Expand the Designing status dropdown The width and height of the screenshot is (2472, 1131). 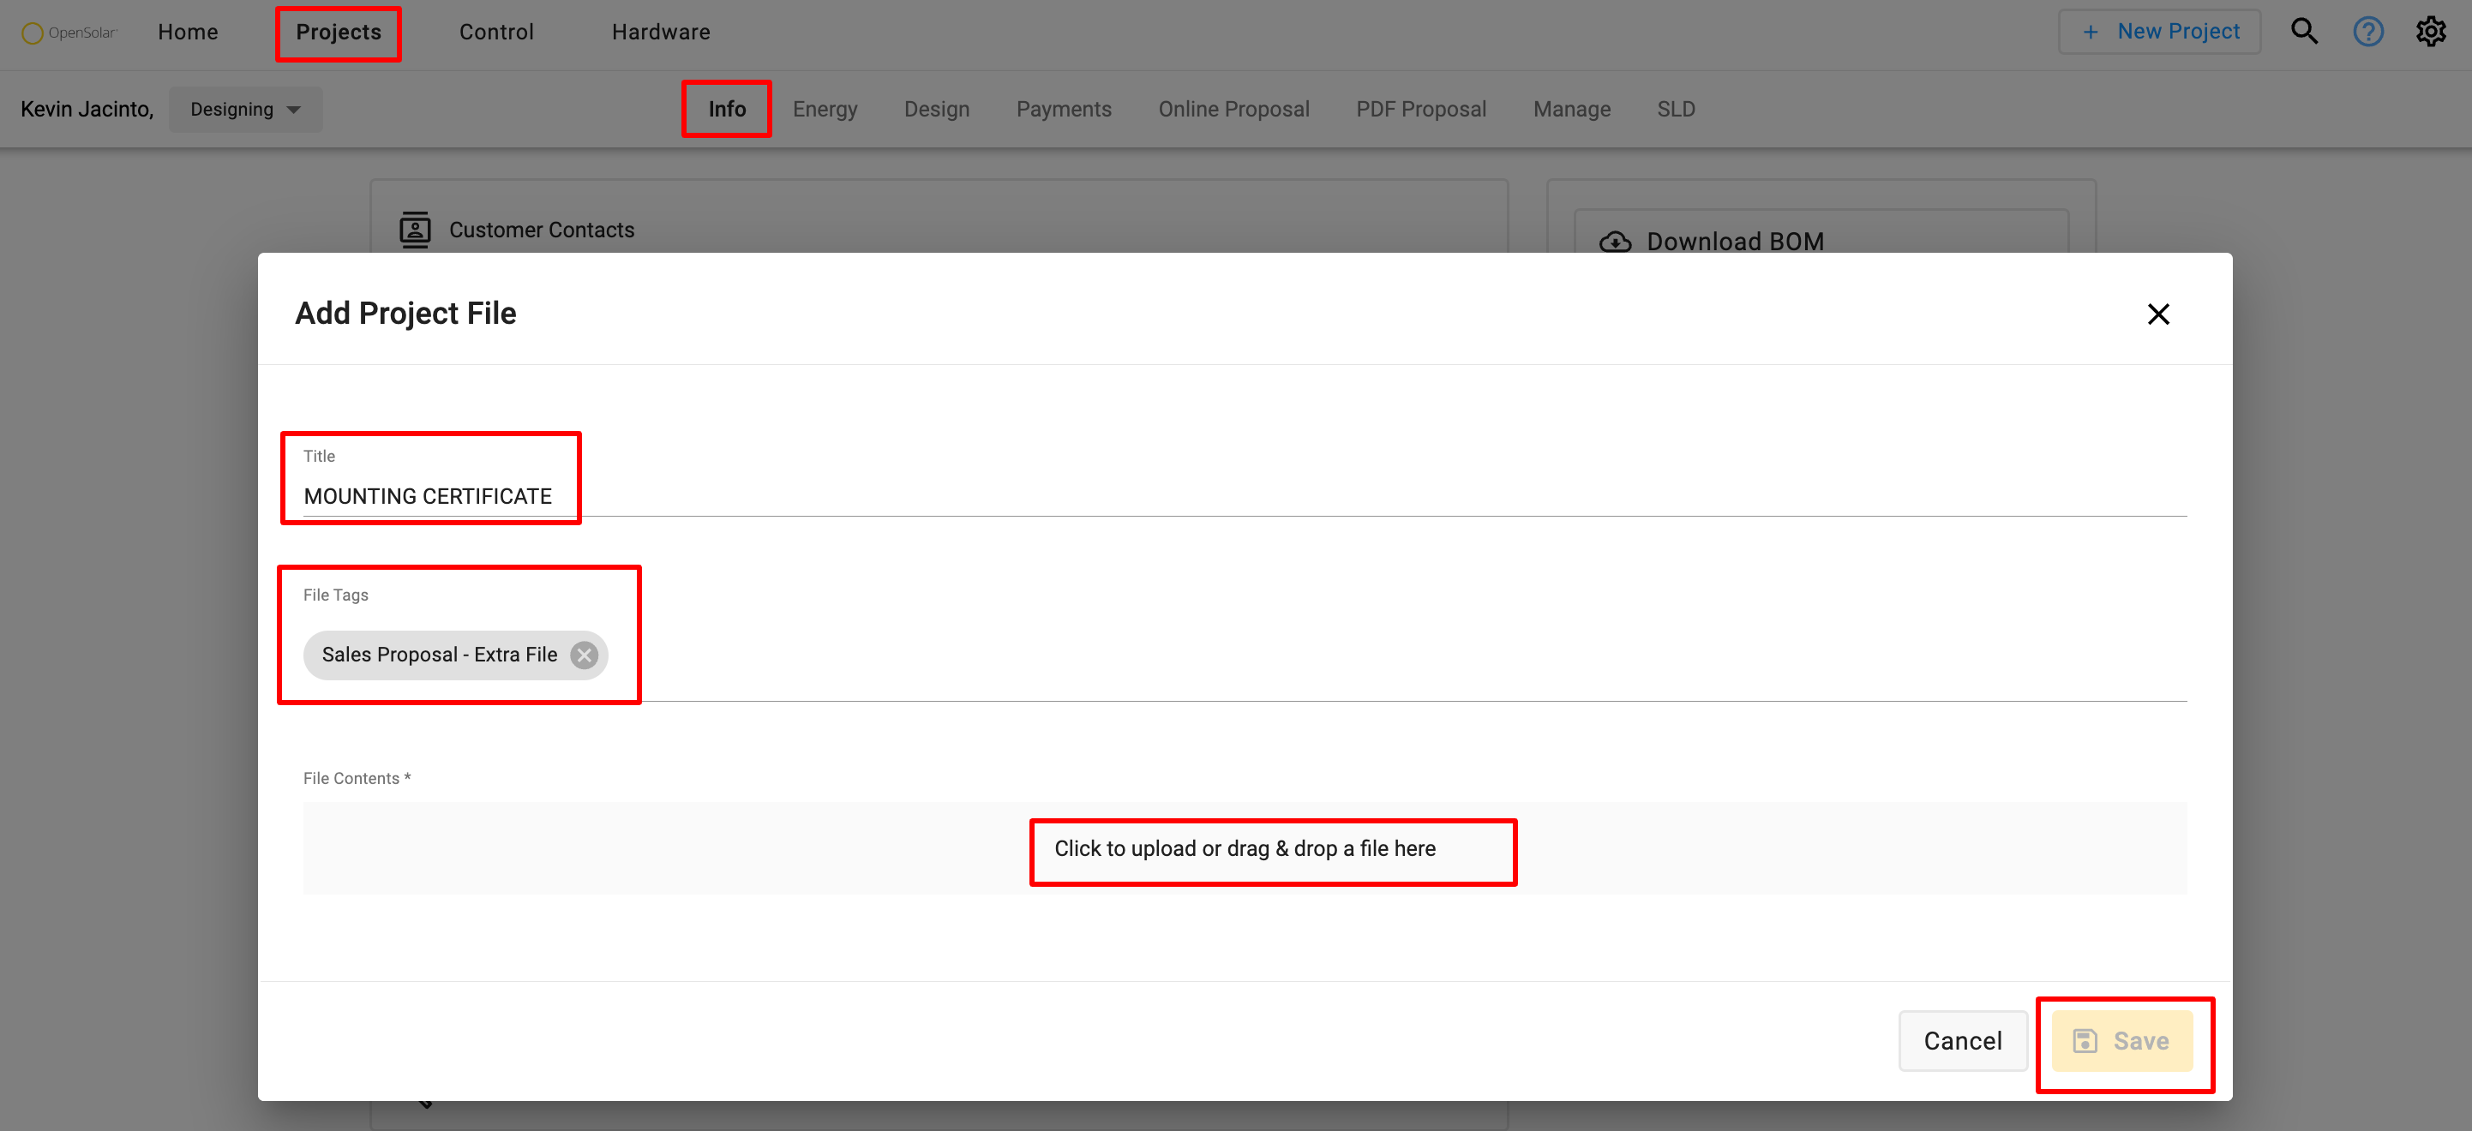(246, 110)
